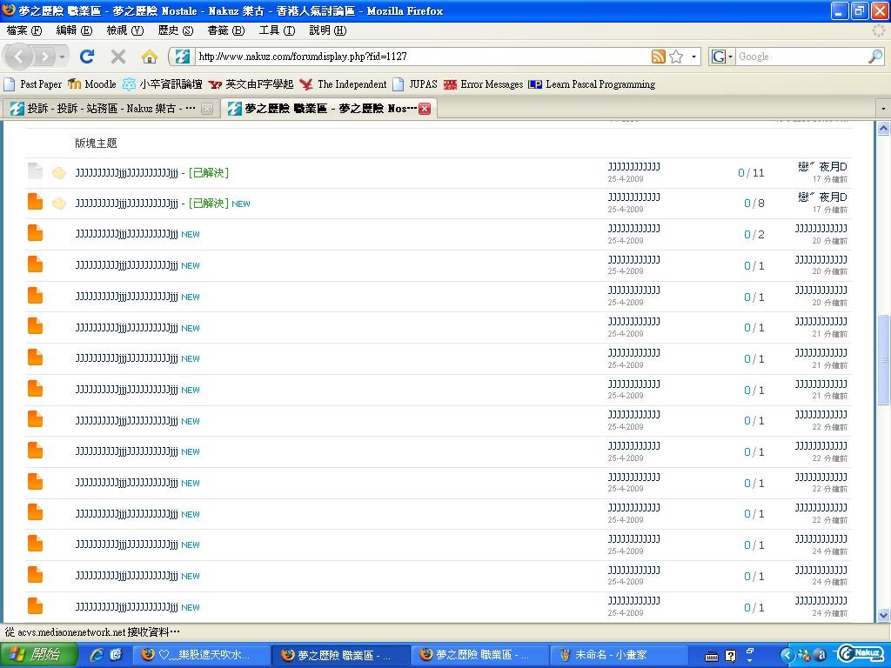Open last poster 戀" 夜月D on 0/8 row
This screenshot has width=891, height=668.
tap(822, 197)
